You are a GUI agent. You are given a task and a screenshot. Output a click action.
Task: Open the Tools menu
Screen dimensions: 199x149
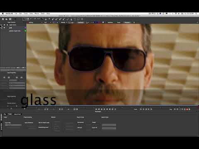[x=43, y=14]
